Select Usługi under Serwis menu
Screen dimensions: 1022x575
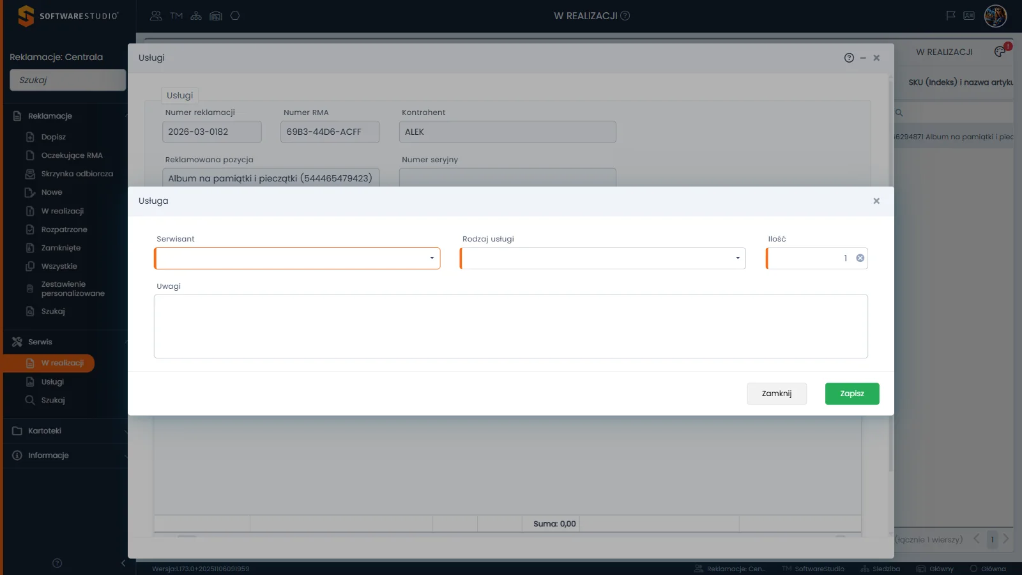[x=52, y=381]
